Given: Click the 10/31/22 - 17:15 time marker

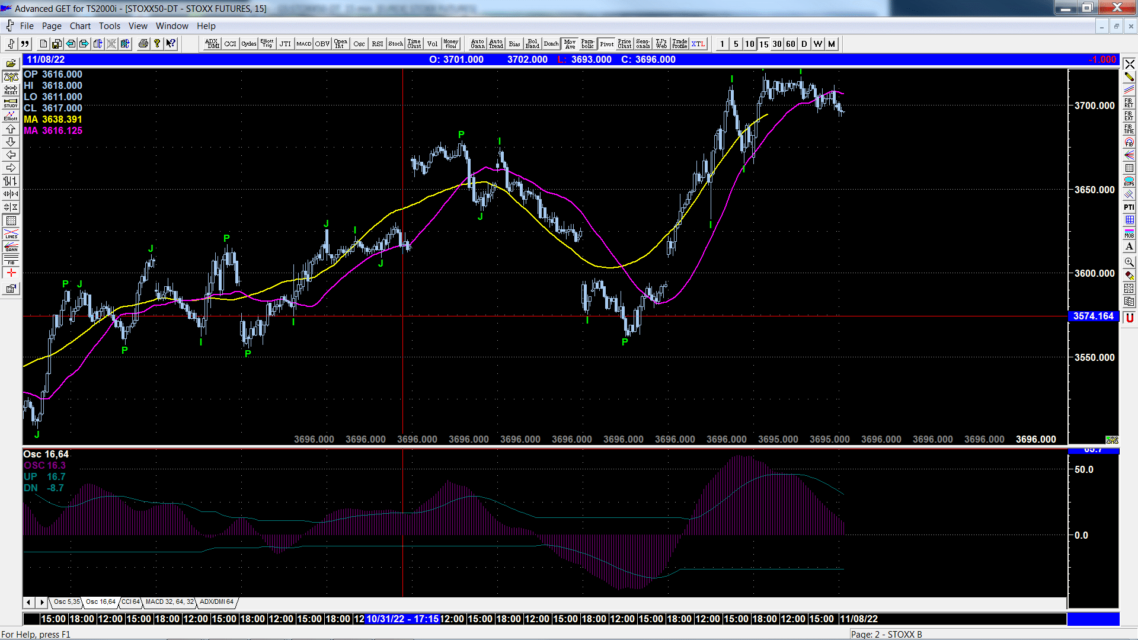Looking at the screenshot, I should tap(402, 619).
